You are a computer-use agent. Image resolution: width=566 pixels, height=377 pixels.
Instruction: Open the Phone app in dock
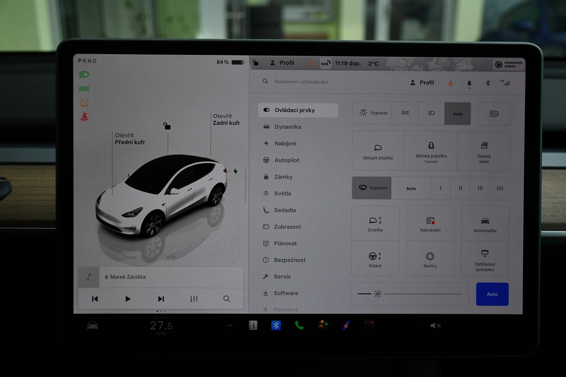coord(299,325)
